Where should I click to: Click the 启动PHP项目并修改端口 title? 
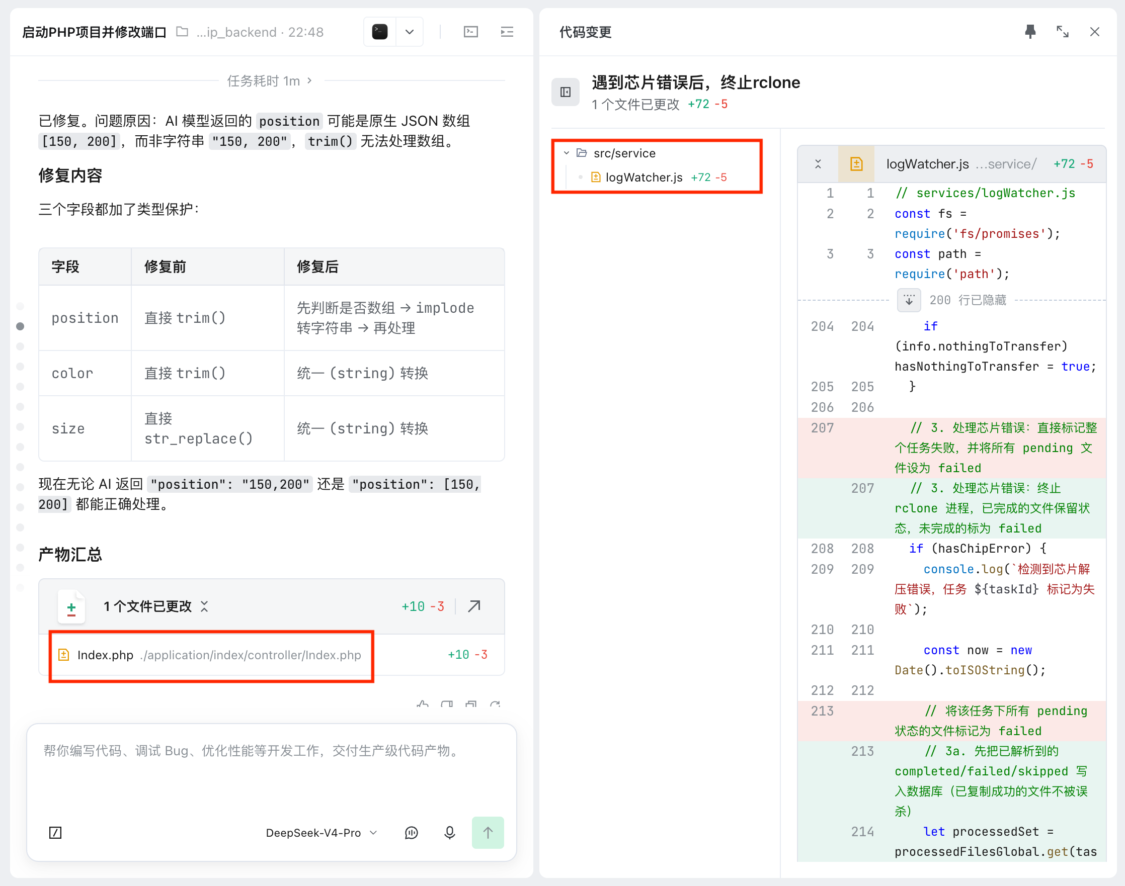point(95,32)
